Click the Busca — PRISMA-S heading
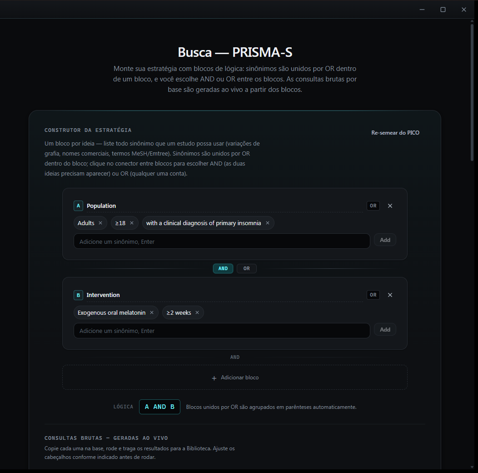The image size is (478, 473). pyautogui.click(x=235, y=52)
